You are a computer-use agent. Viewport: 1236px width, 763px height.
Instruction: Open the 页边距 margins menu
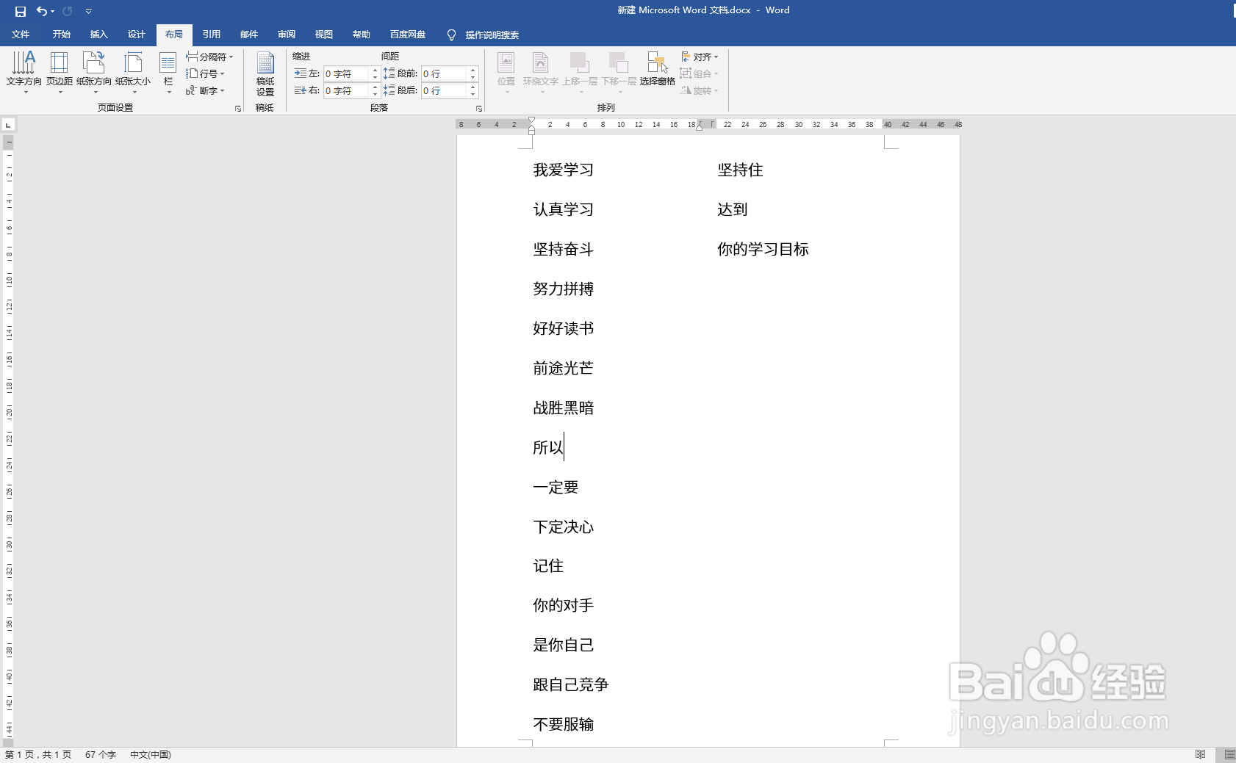60,72
